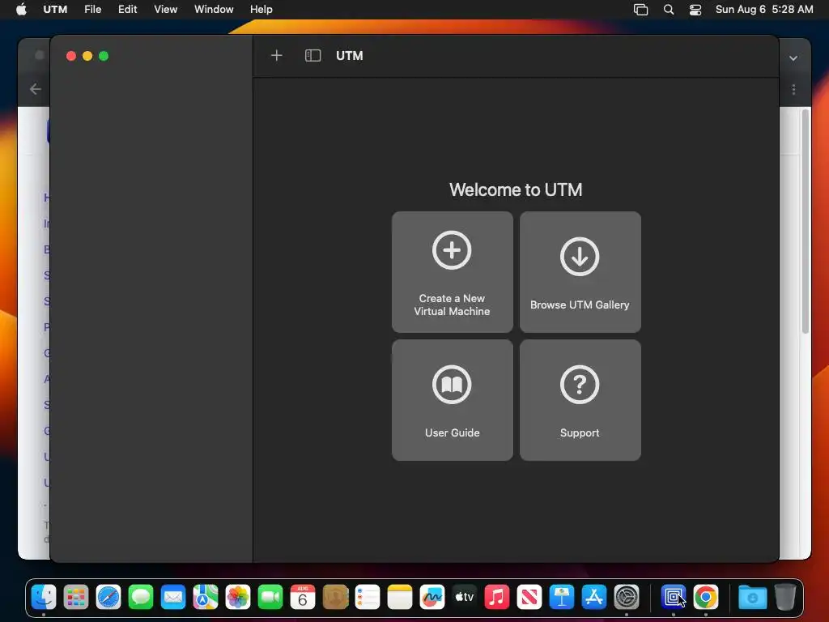Open Safari from the Dock

(108, 597)
